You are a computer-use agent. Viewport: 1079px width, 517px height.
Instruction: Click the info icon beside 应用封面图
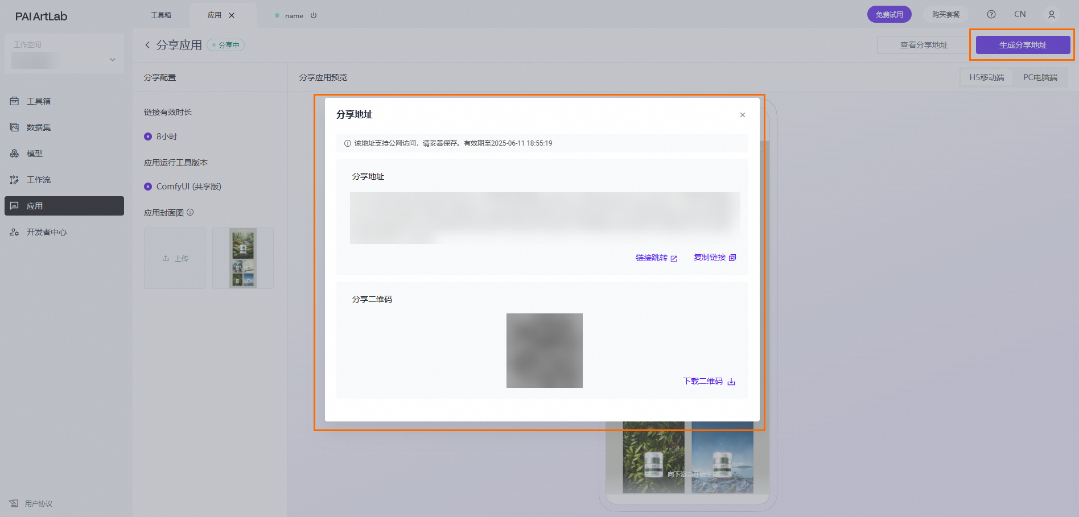pos(190,212)
